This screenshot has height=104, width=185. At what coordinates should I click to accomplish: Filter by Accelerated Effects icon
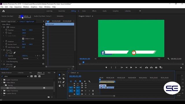point(32,76)
